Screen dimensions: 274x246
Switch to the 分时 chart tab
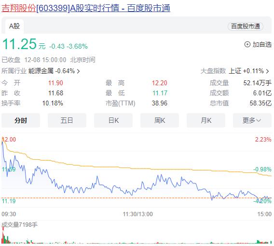21,120
